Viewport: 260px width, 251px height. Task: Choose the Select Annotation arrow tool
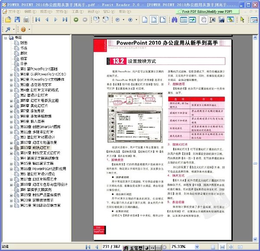[242, 20]
